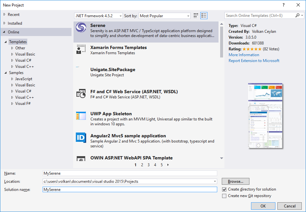
Task: Click the Browse button
Action: [x=235, y=181]
